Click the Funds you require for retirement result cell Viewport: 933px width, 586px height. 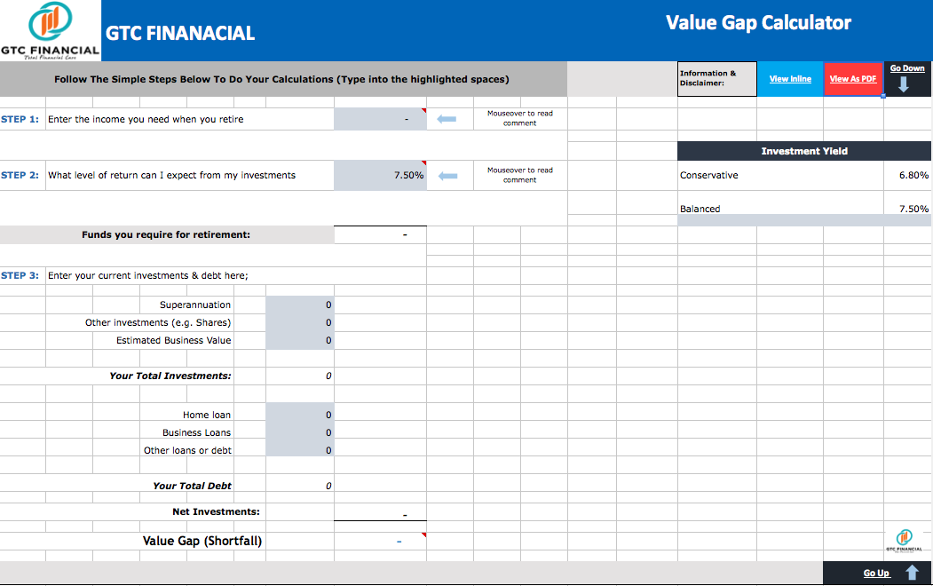coord(380,235)
